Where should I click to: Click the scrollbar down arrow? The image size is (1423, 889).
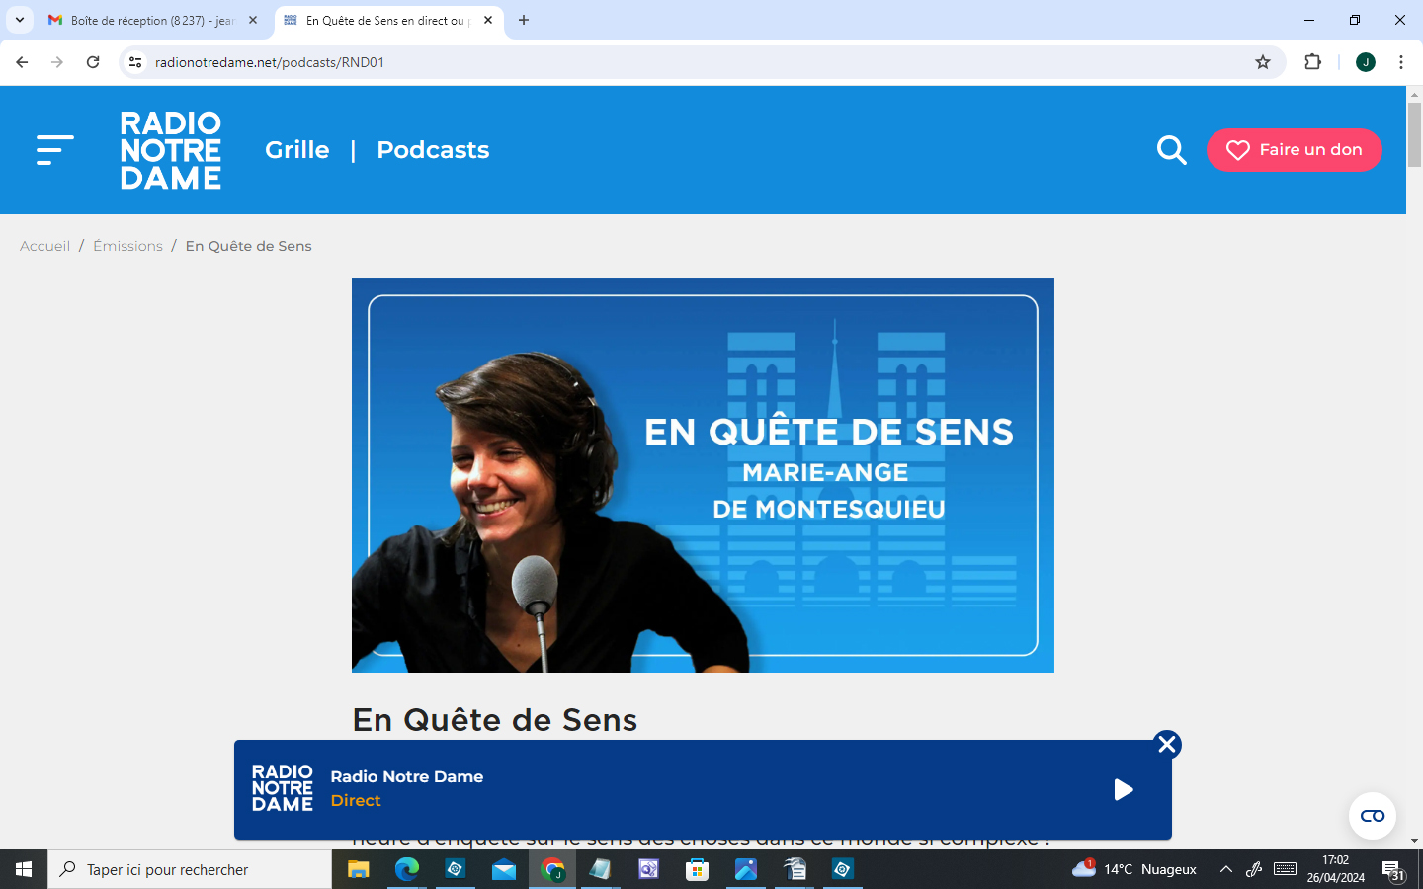(1414, 841)
